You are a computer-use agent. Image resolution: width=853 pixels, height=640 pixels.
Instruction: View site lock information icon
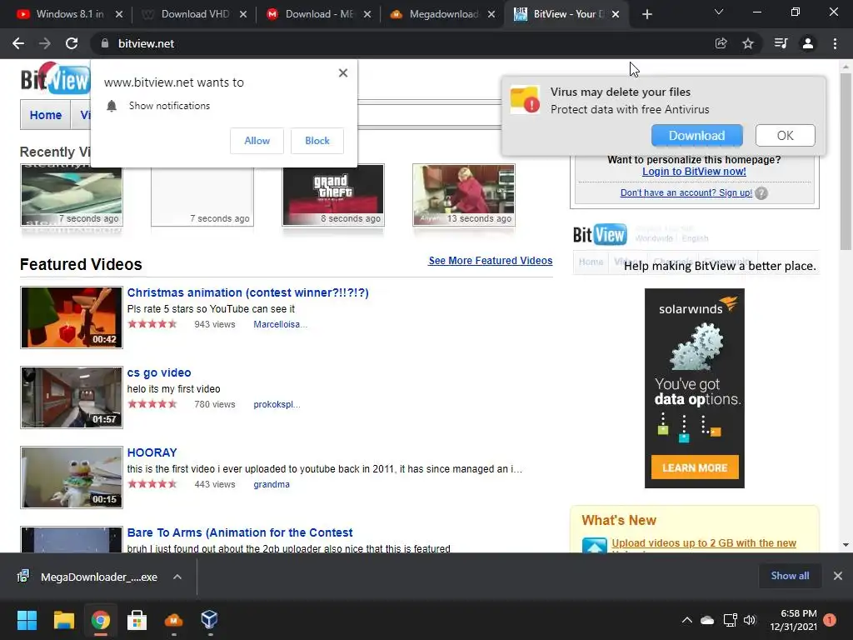click(x=104, y=43)
